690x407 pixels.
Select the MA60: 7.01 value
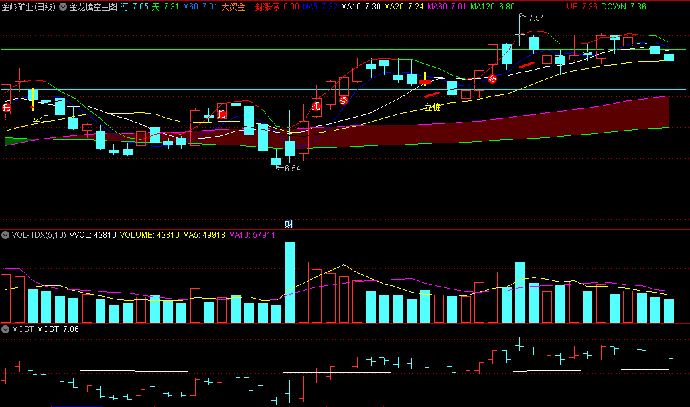pyautogui.click(x=447, y=7)
